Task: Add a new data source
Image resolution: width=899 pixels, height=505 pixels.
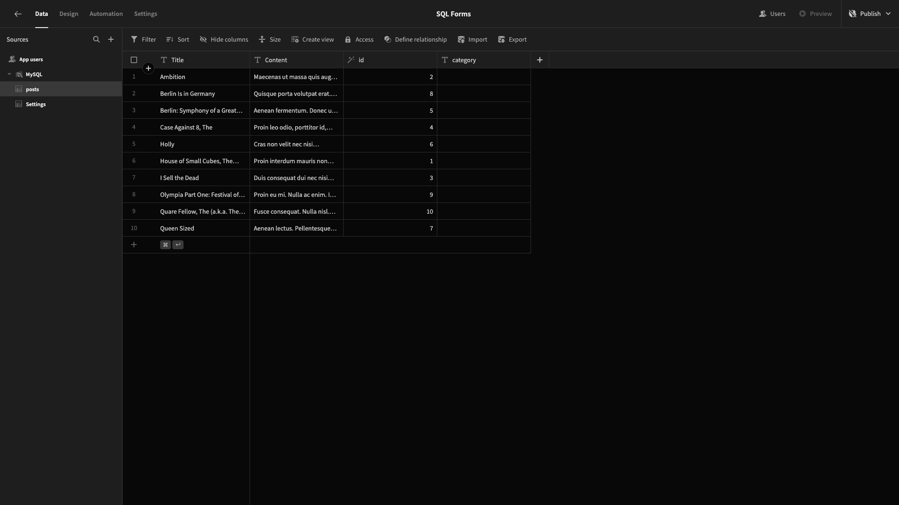Action: point(111,39)
